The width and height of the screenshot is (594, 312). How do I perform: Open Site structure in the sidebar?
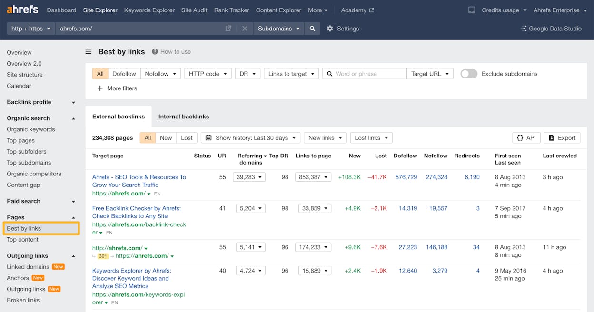(x=25, y=75)
